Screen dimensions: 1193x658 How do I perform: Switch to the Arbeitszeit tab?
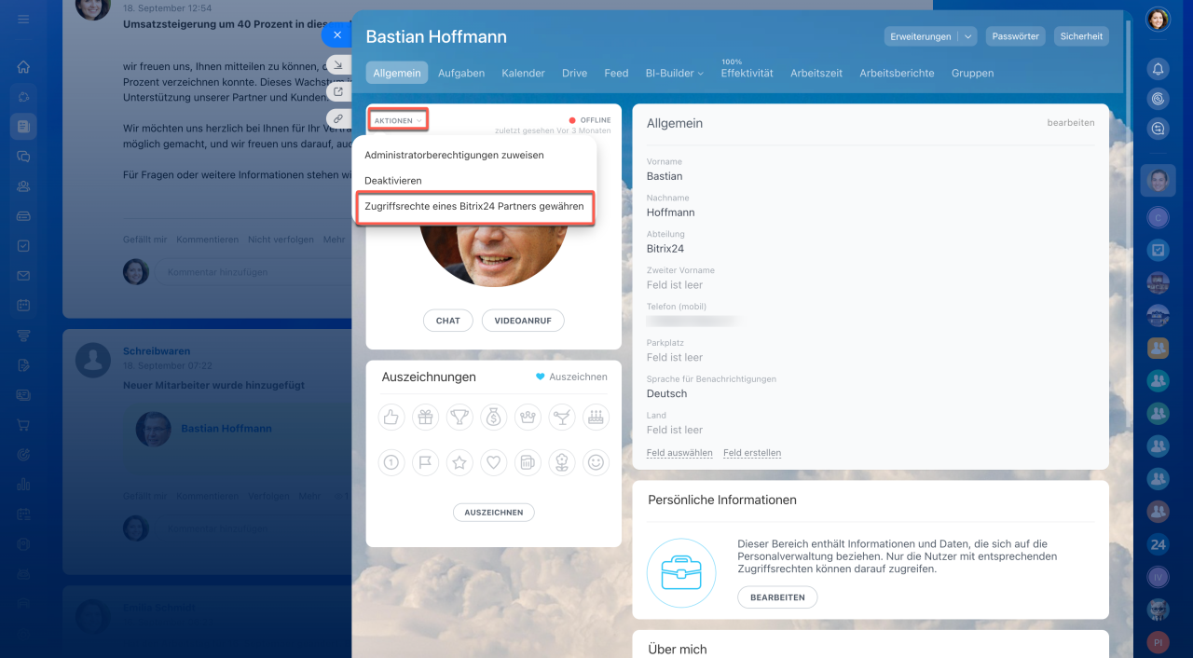click(x=816, y=73)
